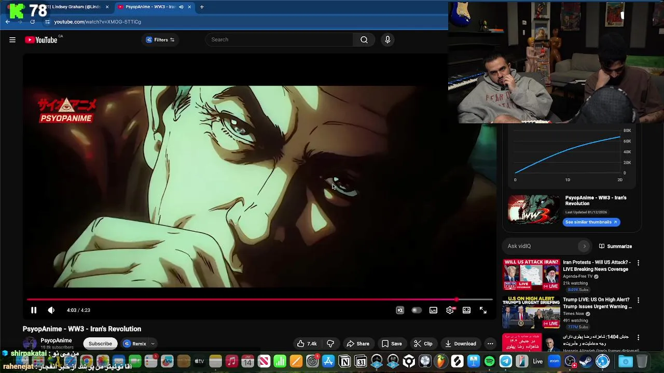Open the Share dialog
Image resolution: width=664 pixels, height=373 pixels.
click(x=358, y=344)
